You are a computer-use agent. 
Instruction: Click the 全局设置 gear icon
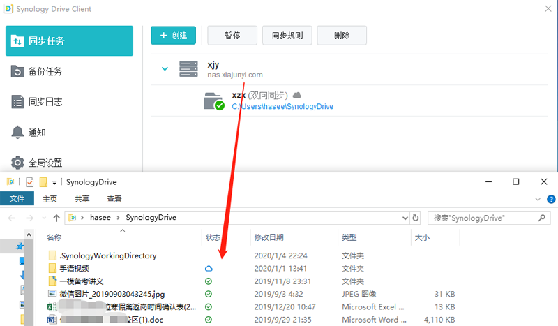pyautogui.click(x=17, y=163)
